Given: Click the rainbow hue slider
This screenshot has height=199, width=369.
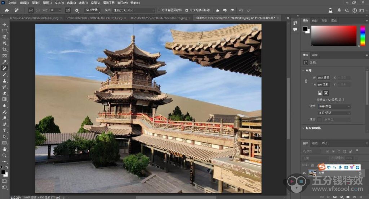Looking at the screenshot, I should [363, 36].
